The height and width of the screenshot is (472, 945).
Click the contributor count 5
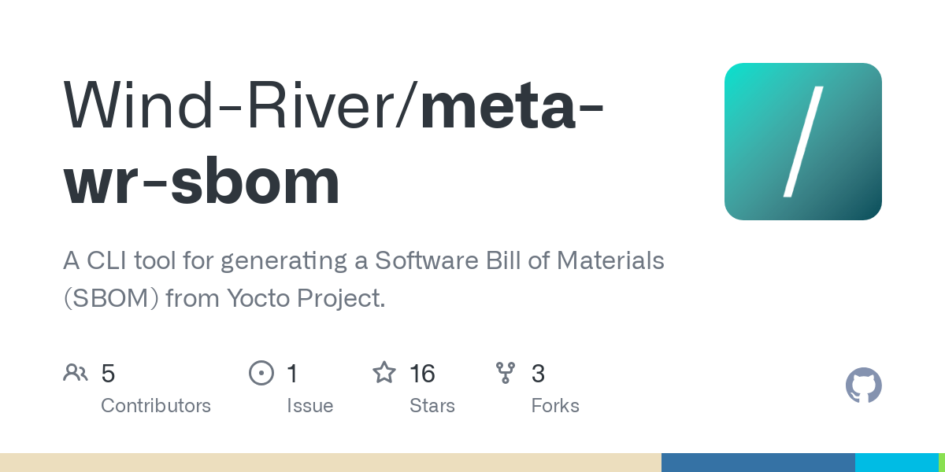tap(108, 374)
